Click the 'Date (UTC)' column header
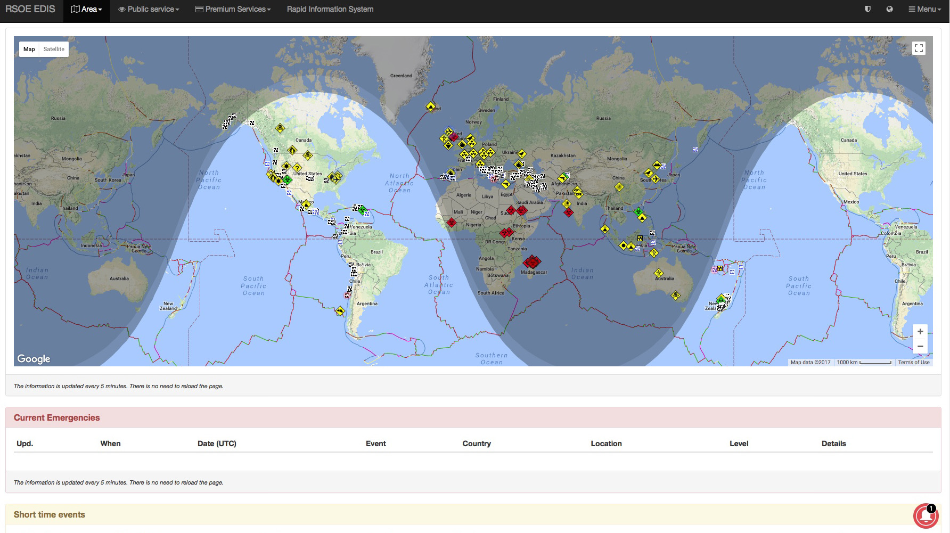 tap(217, 444)
